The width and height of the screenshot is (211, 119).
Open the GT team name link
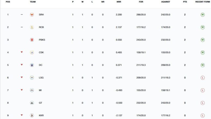tap(40, 103)
